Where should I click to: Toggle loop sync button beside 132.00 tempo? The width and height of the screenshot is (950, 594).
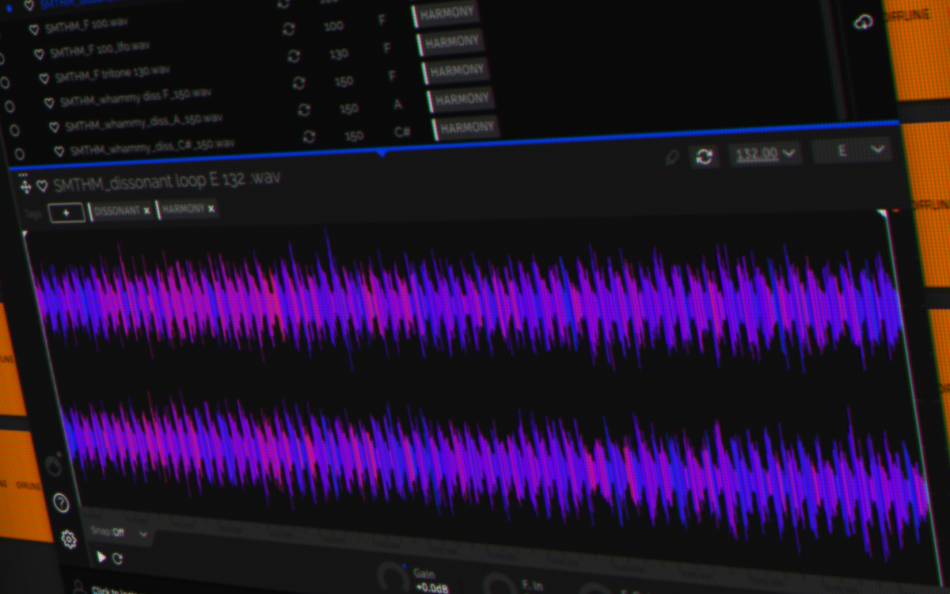pyautogui.click(x=704, y=156)
